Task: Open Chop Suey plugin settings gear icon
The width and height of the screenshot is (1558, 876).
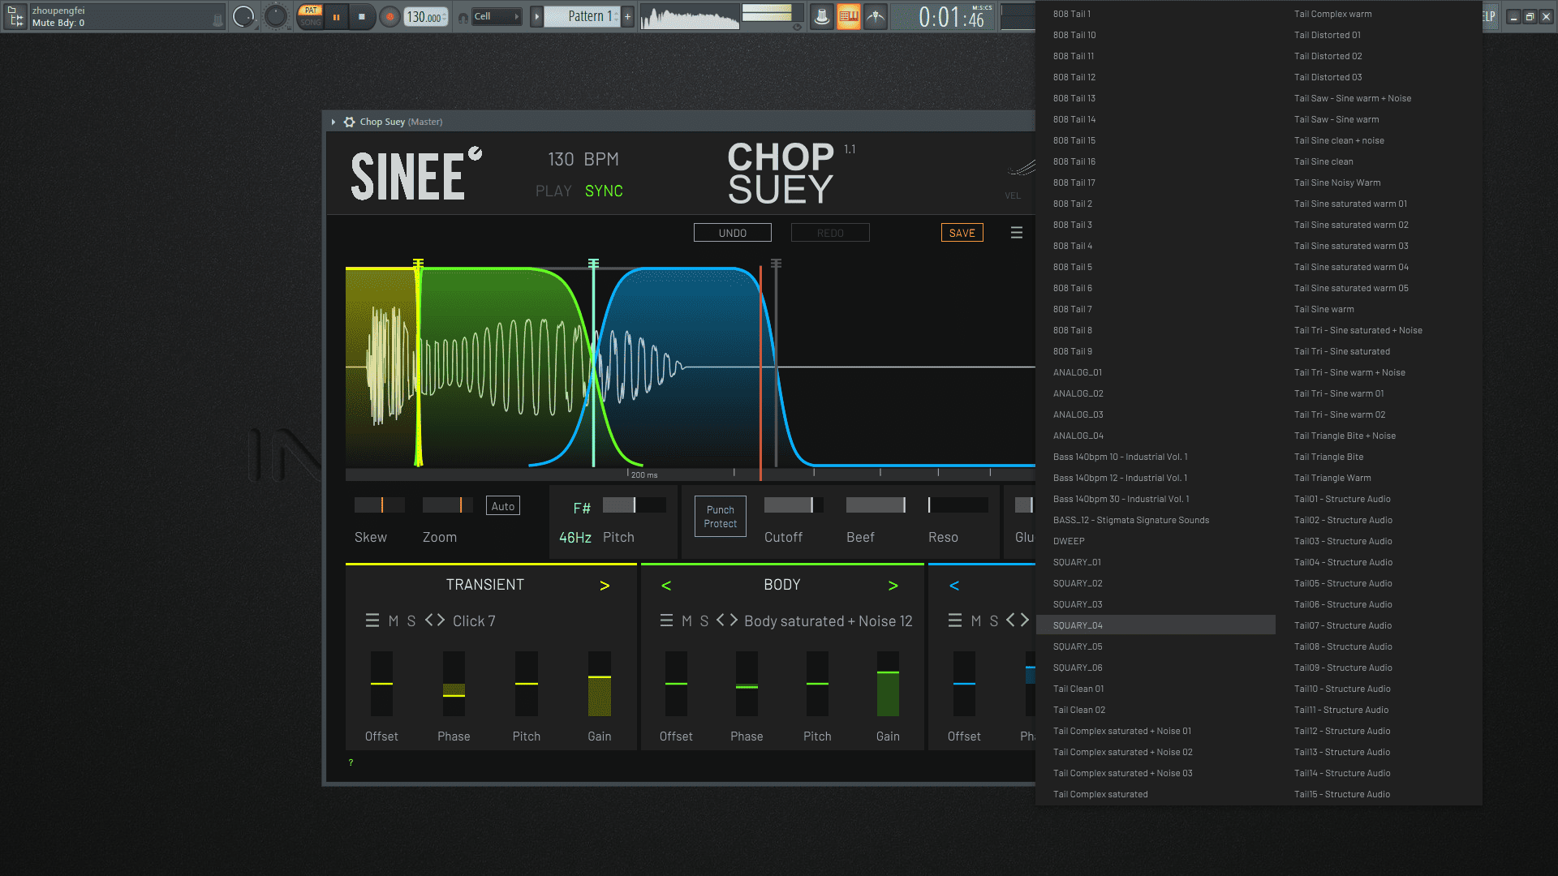Action: [349, 122]
